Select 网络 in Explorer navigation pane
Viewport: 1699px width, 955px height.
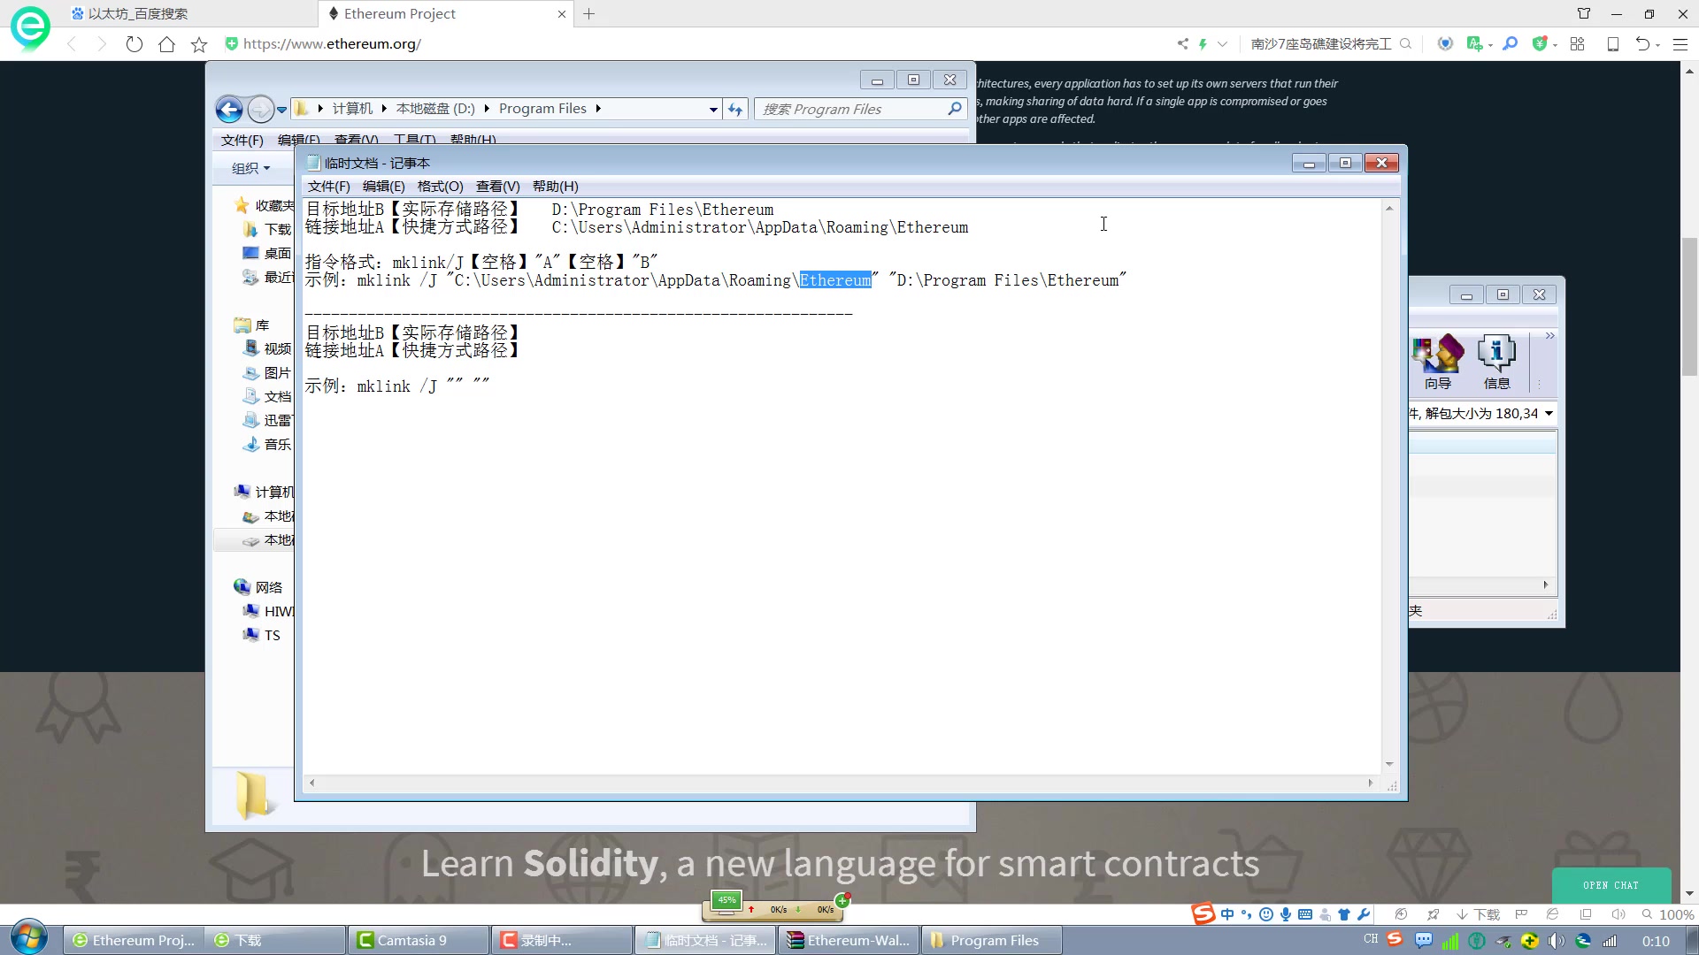coord(258,587)
